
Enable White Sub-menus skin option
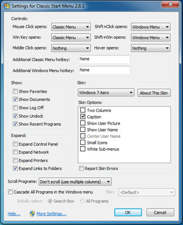pos(82,149)
